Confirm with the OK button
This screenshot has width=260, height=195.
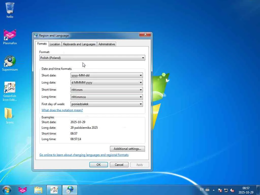point(99,165)
